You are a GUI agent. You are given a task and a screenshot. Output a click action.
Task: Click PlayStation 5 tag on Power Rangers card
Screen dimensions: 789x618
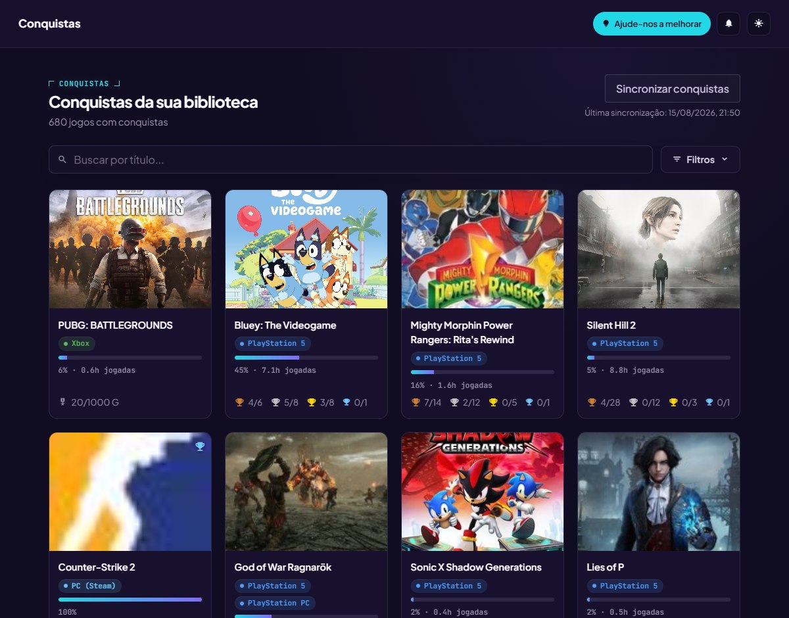coord(449,358)
